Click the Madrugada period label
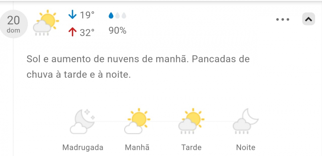The image size is (322, 156). (x=83, y=147)
